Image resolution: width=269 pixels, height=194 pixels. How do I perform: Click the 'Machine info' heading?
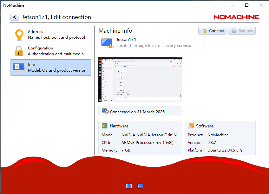coord(115,31)
